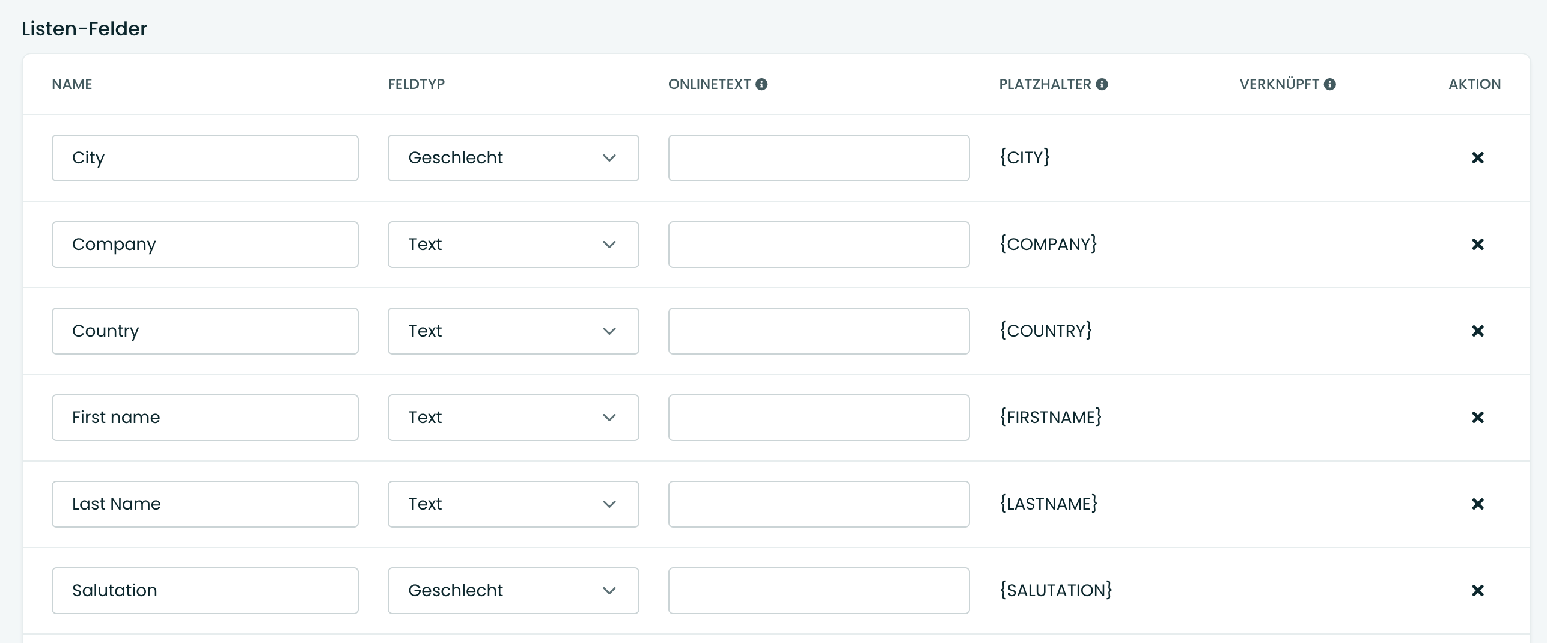Click the info icon next to ONLINETEXT
The height and width of the screenshot is (643, 1547).
pyautogui.click(x=761, y=84)
